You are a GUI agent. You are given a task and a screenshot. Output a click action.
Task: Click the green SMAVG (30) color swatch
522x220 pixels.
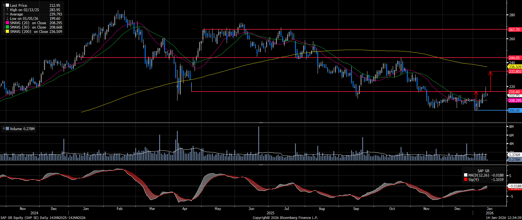(7, 27)
